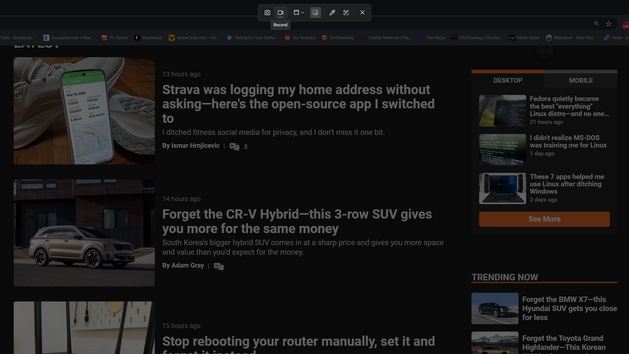The width and height of the screenshot is (629, 354).
Task: Open the Benchmark bookmark
Action: coord(148,38)
